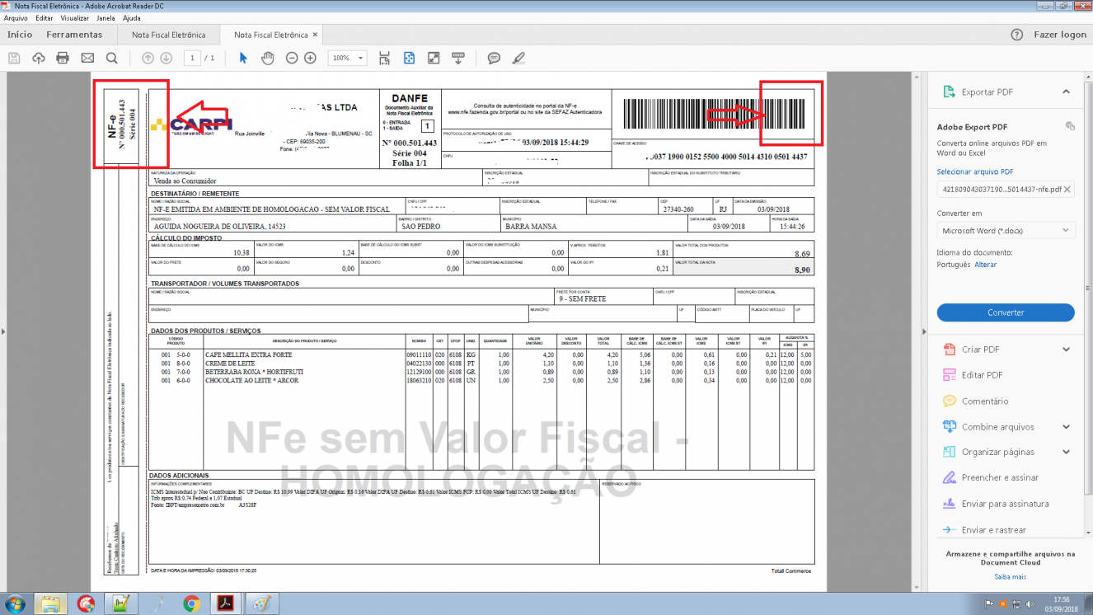Open the Ajuda menu
Image resolution: width=1093 pixels, height=615 pixels.
click(131, 17)
